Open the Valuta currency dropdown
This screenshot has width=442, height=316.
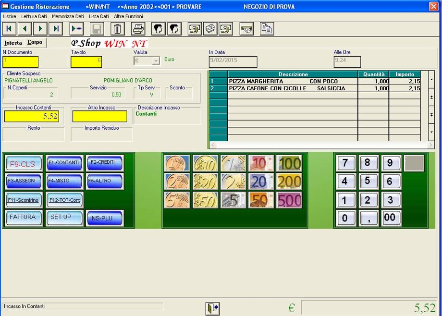(x=156, y=61)
